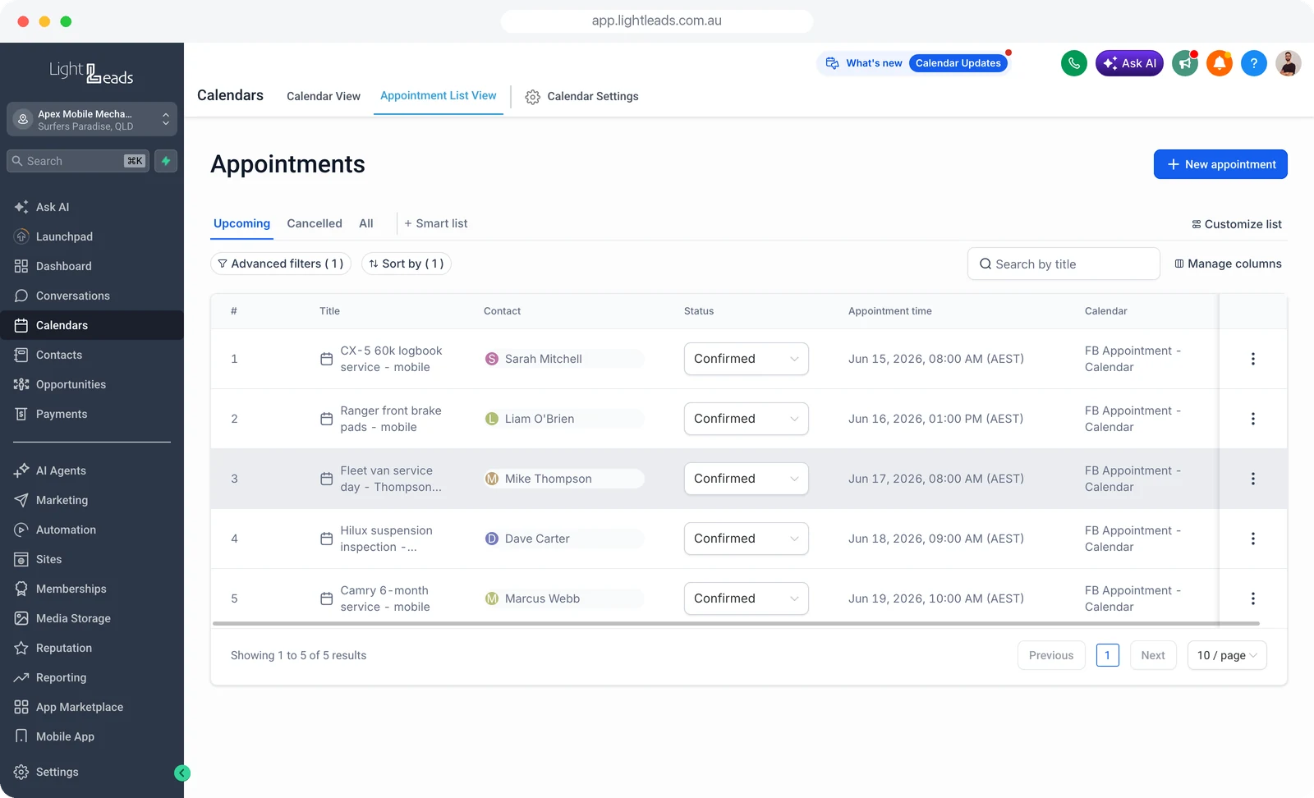Click calendar icon beside CX-5 60k logbook service
1314x798 pixels.
point(326,359)
